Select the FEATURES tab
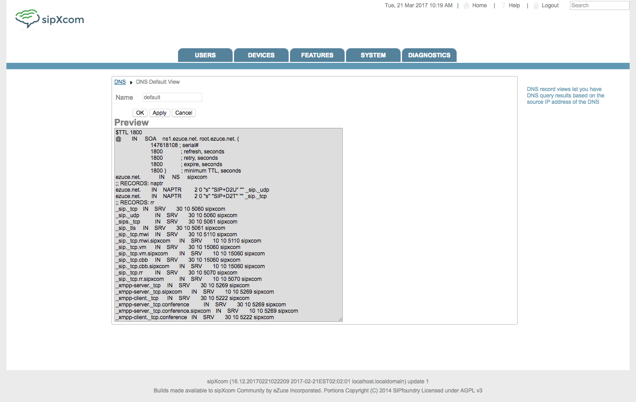 [x=317, y=55]
